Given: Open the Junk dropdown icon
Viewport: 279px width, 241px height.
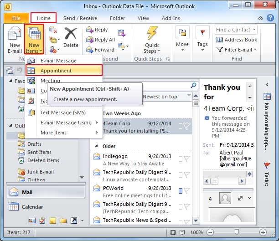Looking at the screenshot, I should click(54, 50).
